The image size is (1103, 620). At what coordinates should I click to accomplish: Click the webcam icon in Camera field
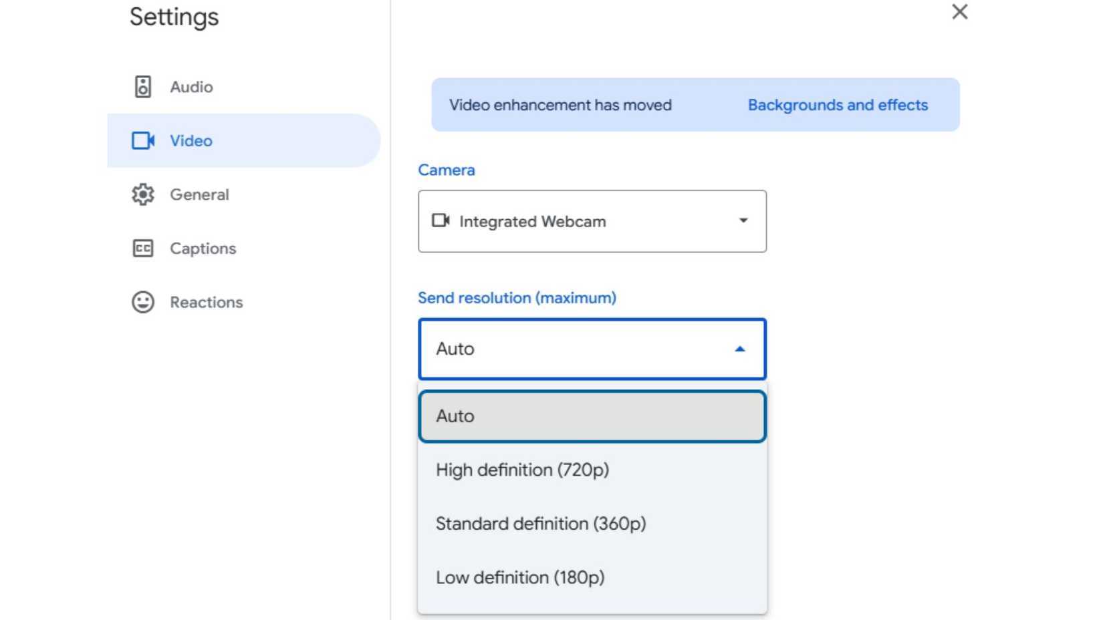[441, 220]
